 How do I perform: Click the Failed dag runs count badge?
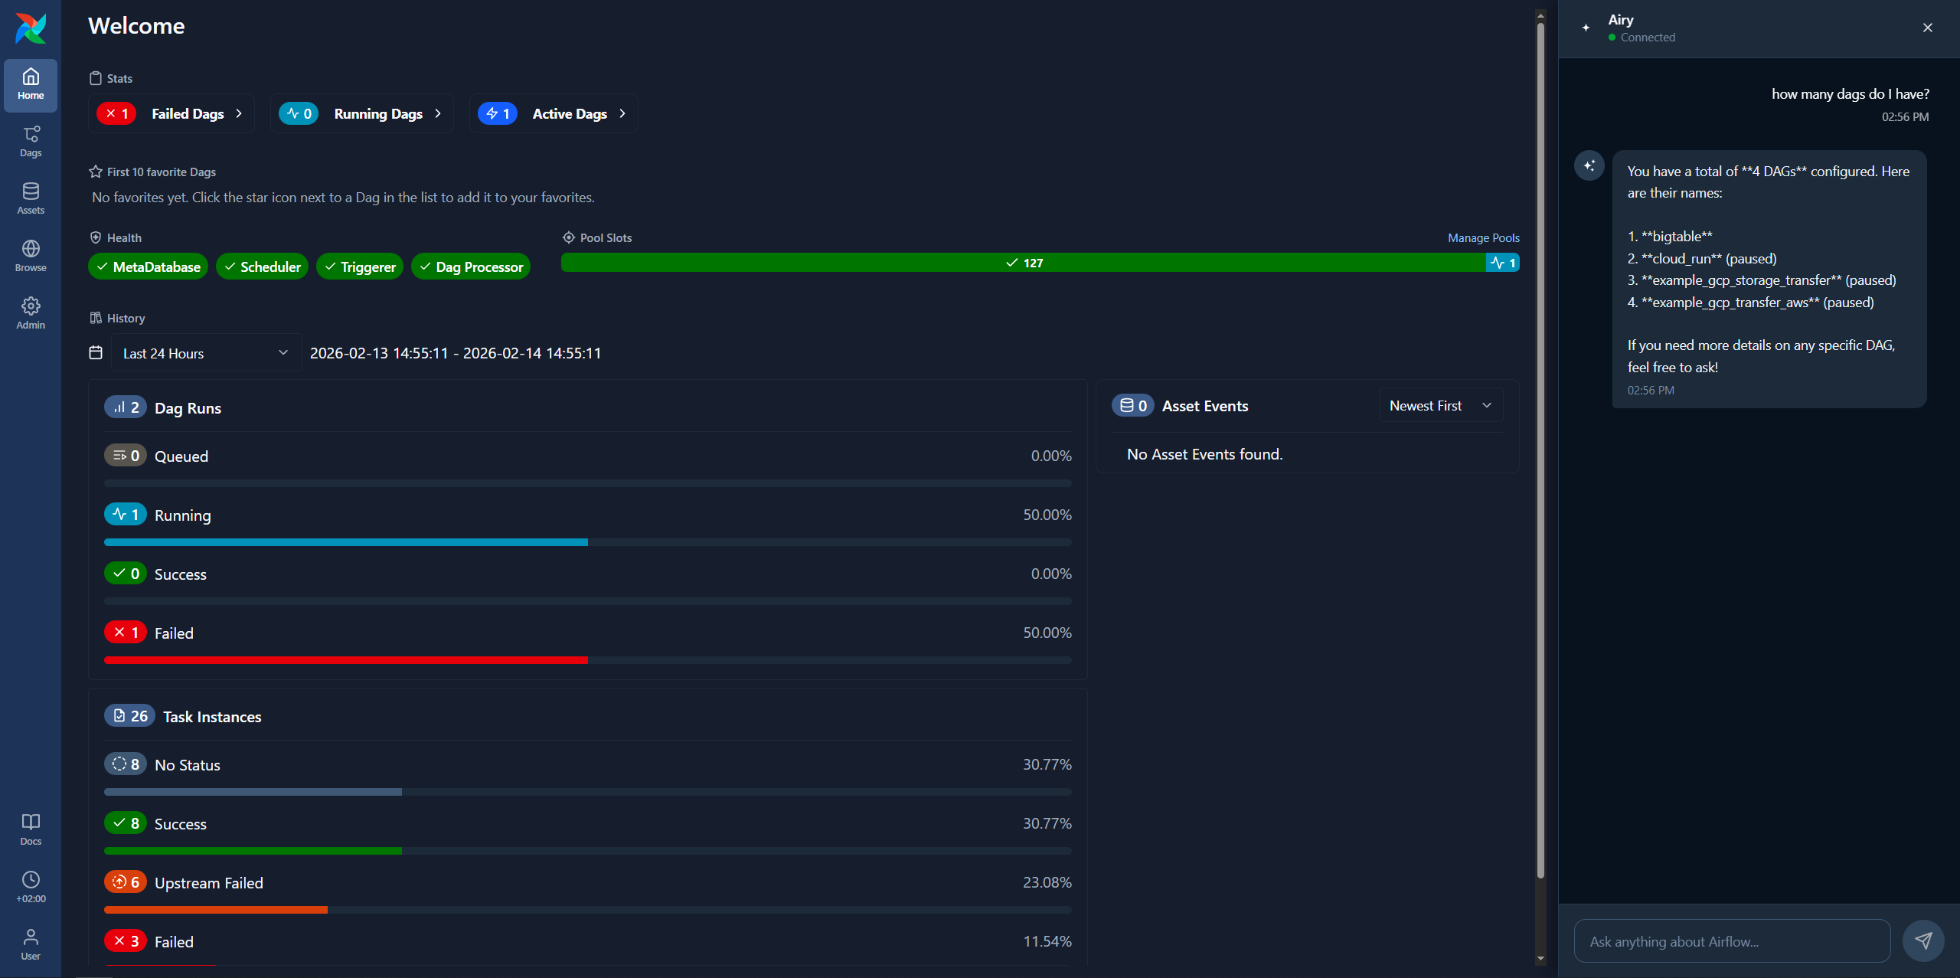click(126, 633)
